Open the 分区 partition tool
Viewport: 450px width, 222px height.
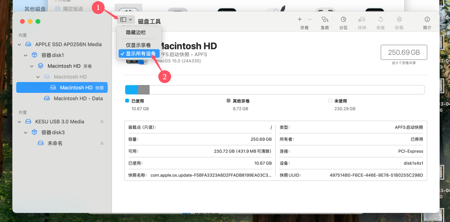(x=344, y=20)
